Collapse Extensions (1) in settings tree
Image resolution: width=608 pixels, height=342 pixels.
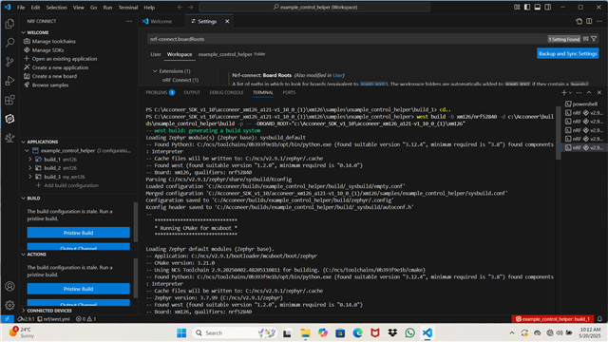tap(155, 71)
